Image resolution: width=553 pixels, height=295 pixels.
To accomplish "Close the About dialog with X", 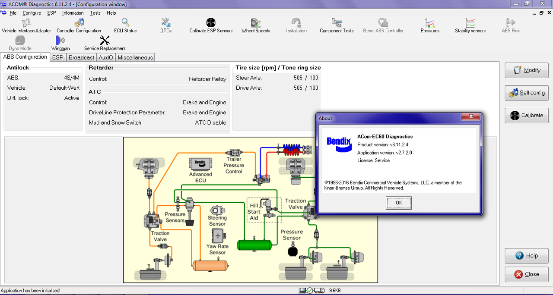I will [470, 117].
